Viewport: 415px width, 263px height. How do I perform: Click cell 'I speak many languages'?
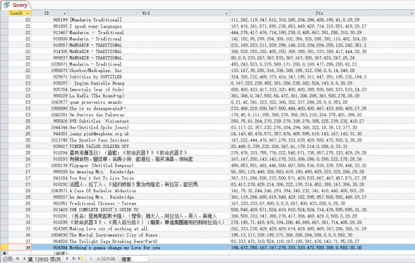[149, 26]
